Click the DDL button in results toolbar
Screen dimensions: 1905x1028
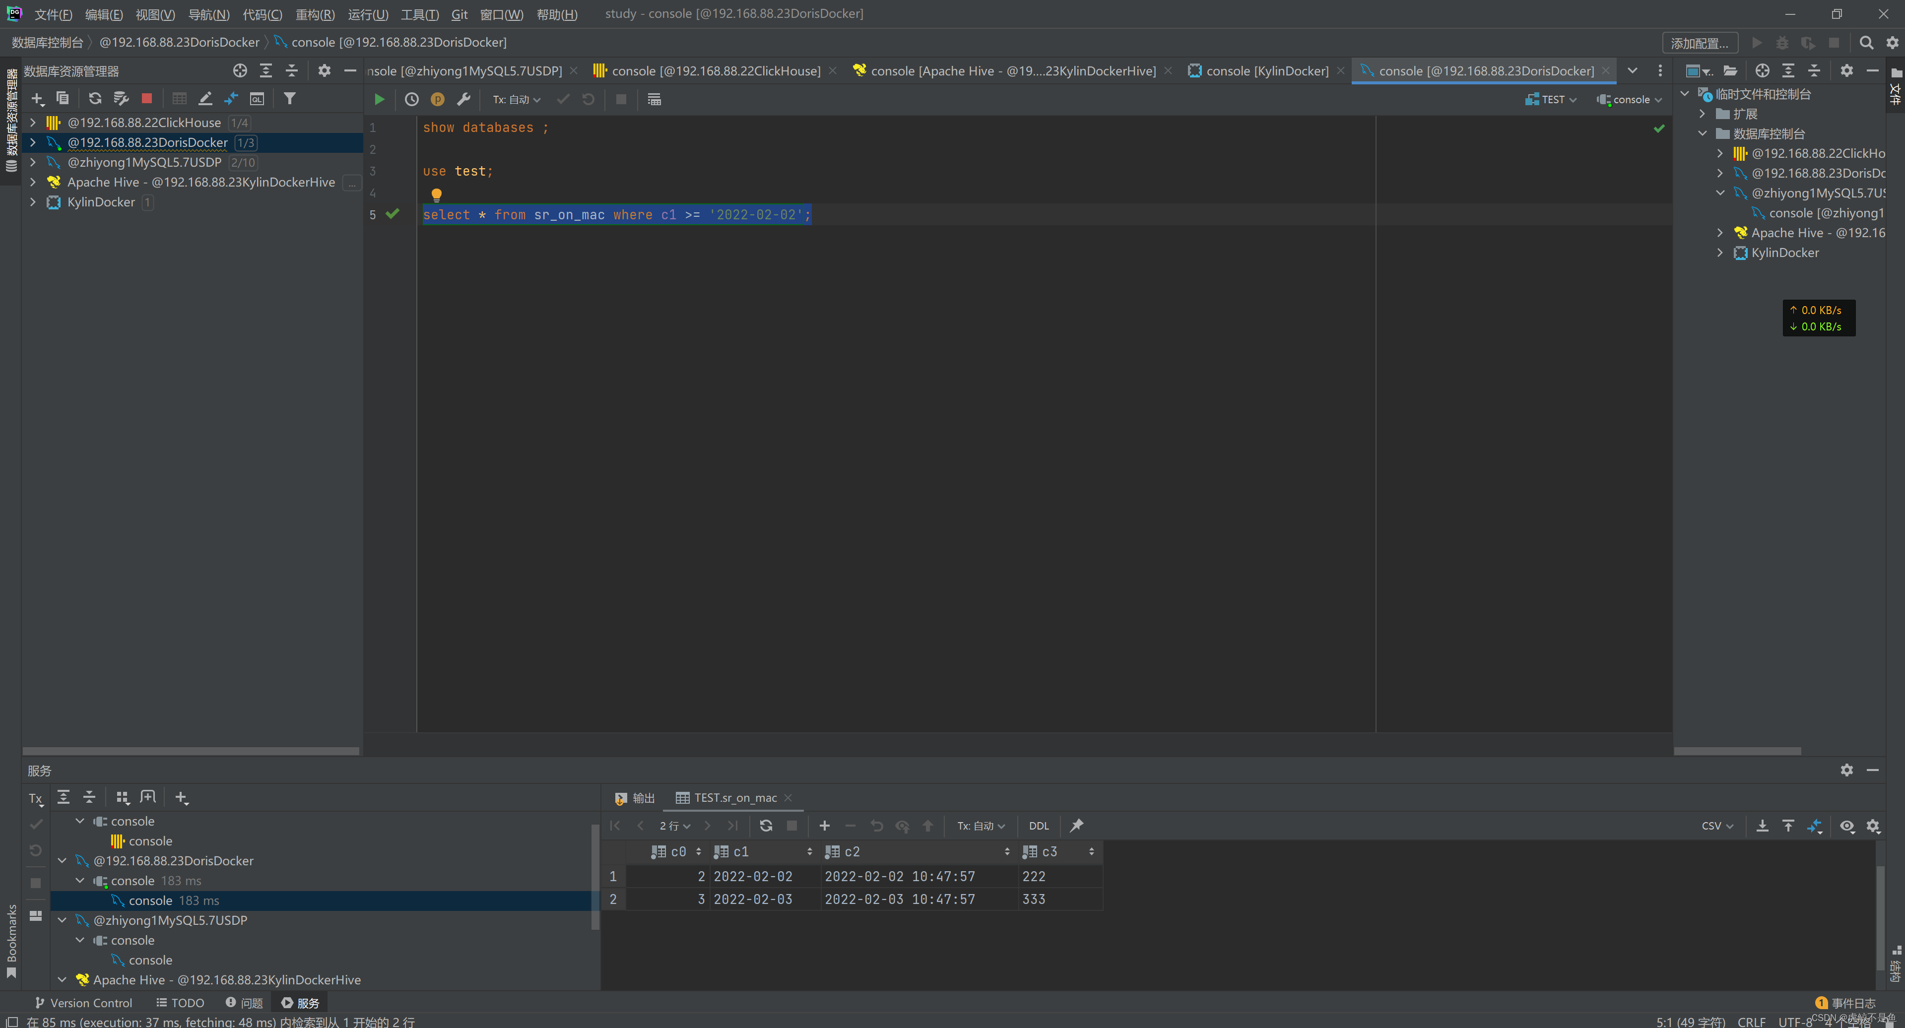[x=1038, y=826]
